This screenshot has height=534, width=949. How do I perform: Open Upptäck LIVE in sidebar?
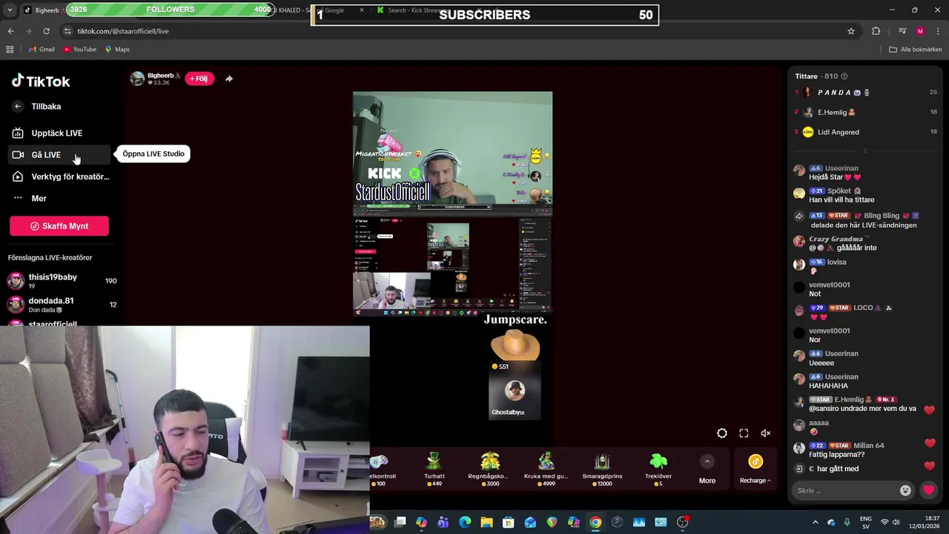56,133
